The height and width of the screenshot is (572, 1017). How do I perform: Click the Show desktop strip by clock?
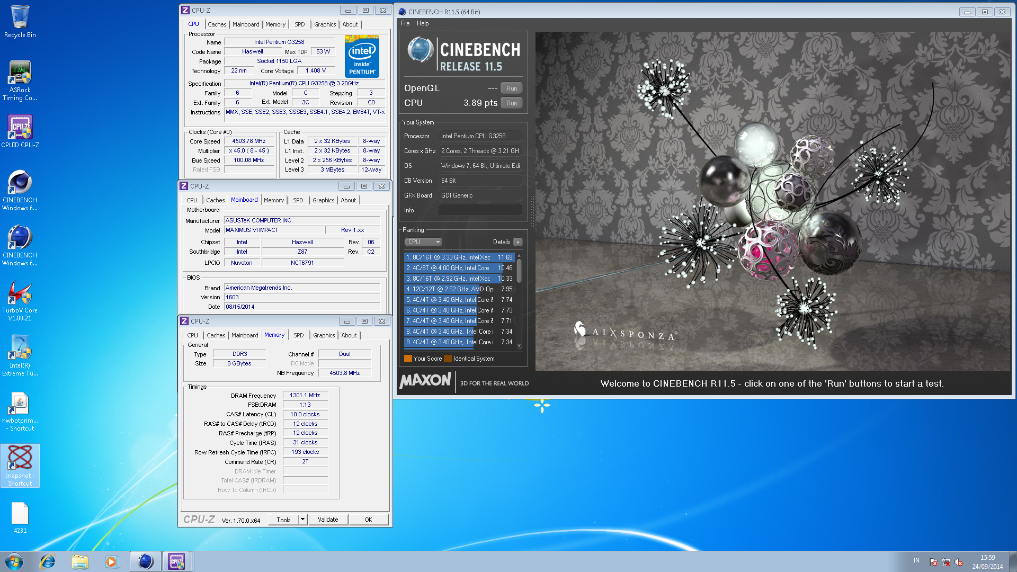[x=1013, y=561]
